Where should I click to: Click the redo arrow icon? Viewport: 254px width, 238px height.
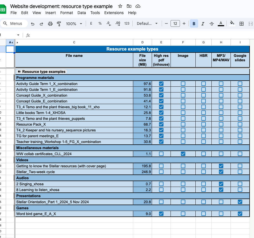(x=41, y=24)
